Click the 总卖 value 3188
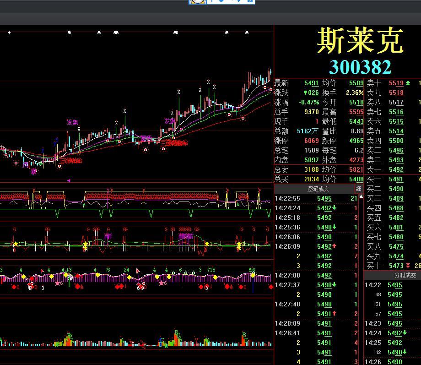Screen dimensions: 421x365 click(311, 169)
